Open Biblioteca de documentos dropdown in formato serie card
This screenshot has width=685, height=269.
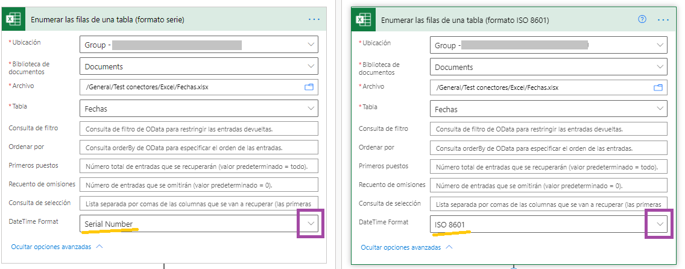pyautogui.click(x=311, y=66)
